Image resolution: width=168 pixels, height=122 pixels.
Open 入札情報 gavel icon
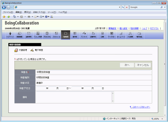point(130,35)
